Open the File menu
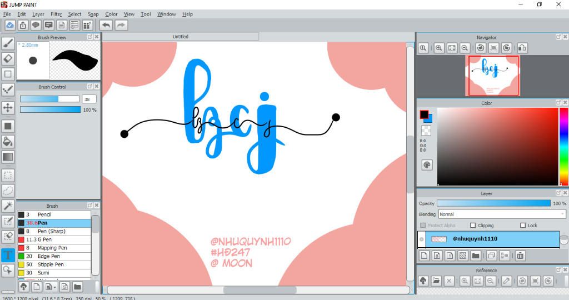569x300 pixels. pos(7,14)
